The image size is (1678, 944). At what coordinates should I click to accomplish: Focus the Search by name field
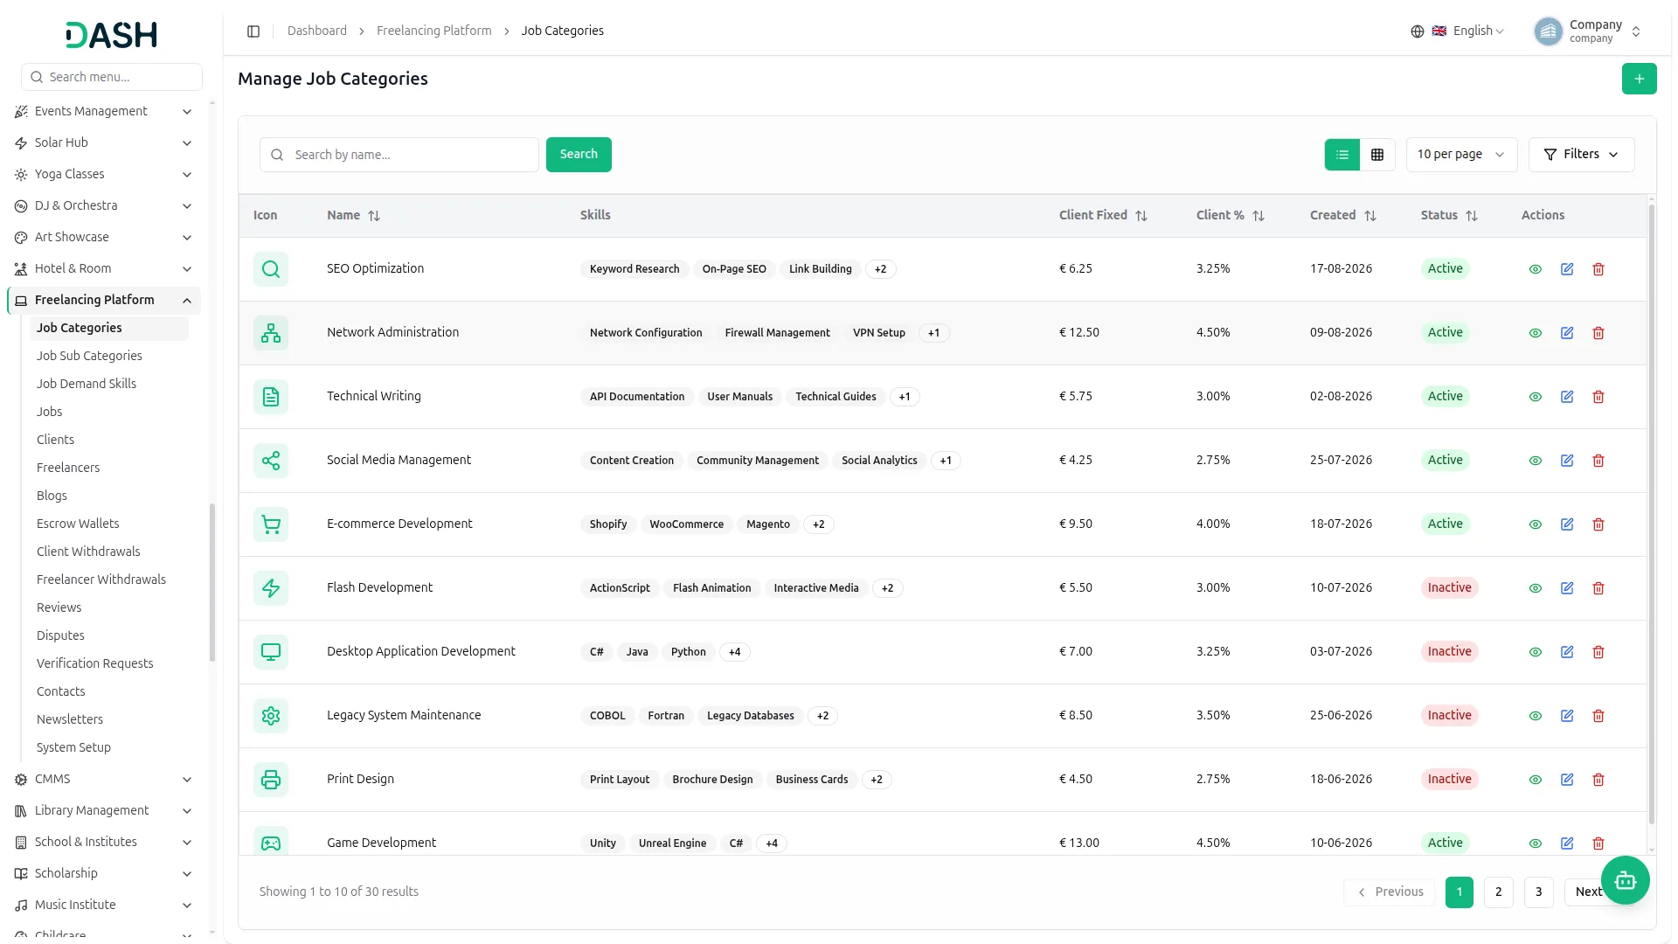tap(399, 155)
